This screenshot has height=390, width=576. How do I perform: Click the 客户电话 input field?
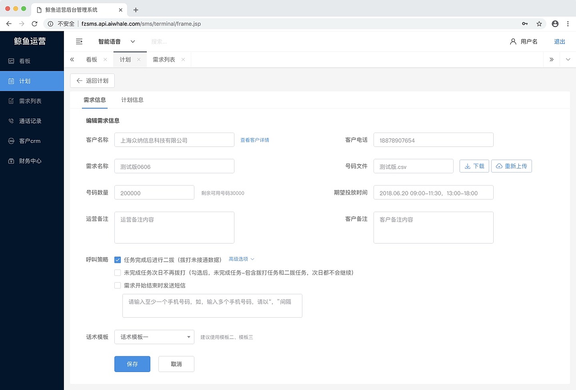pos(433,140)
